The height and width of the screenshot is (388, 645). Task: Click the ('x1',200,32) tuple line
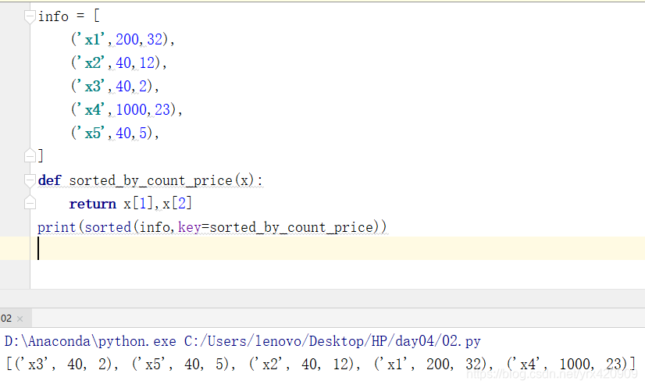123,40
